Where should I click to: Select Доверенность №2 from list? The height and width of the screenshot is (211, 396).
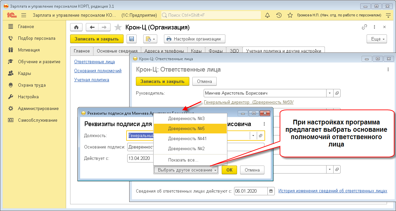coord(190,148)
